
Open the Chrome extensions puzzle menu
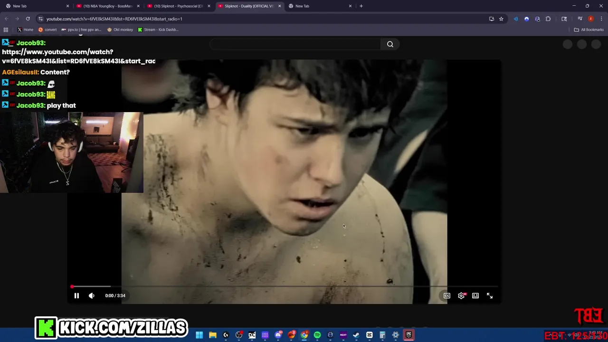(x=548, y=19)
